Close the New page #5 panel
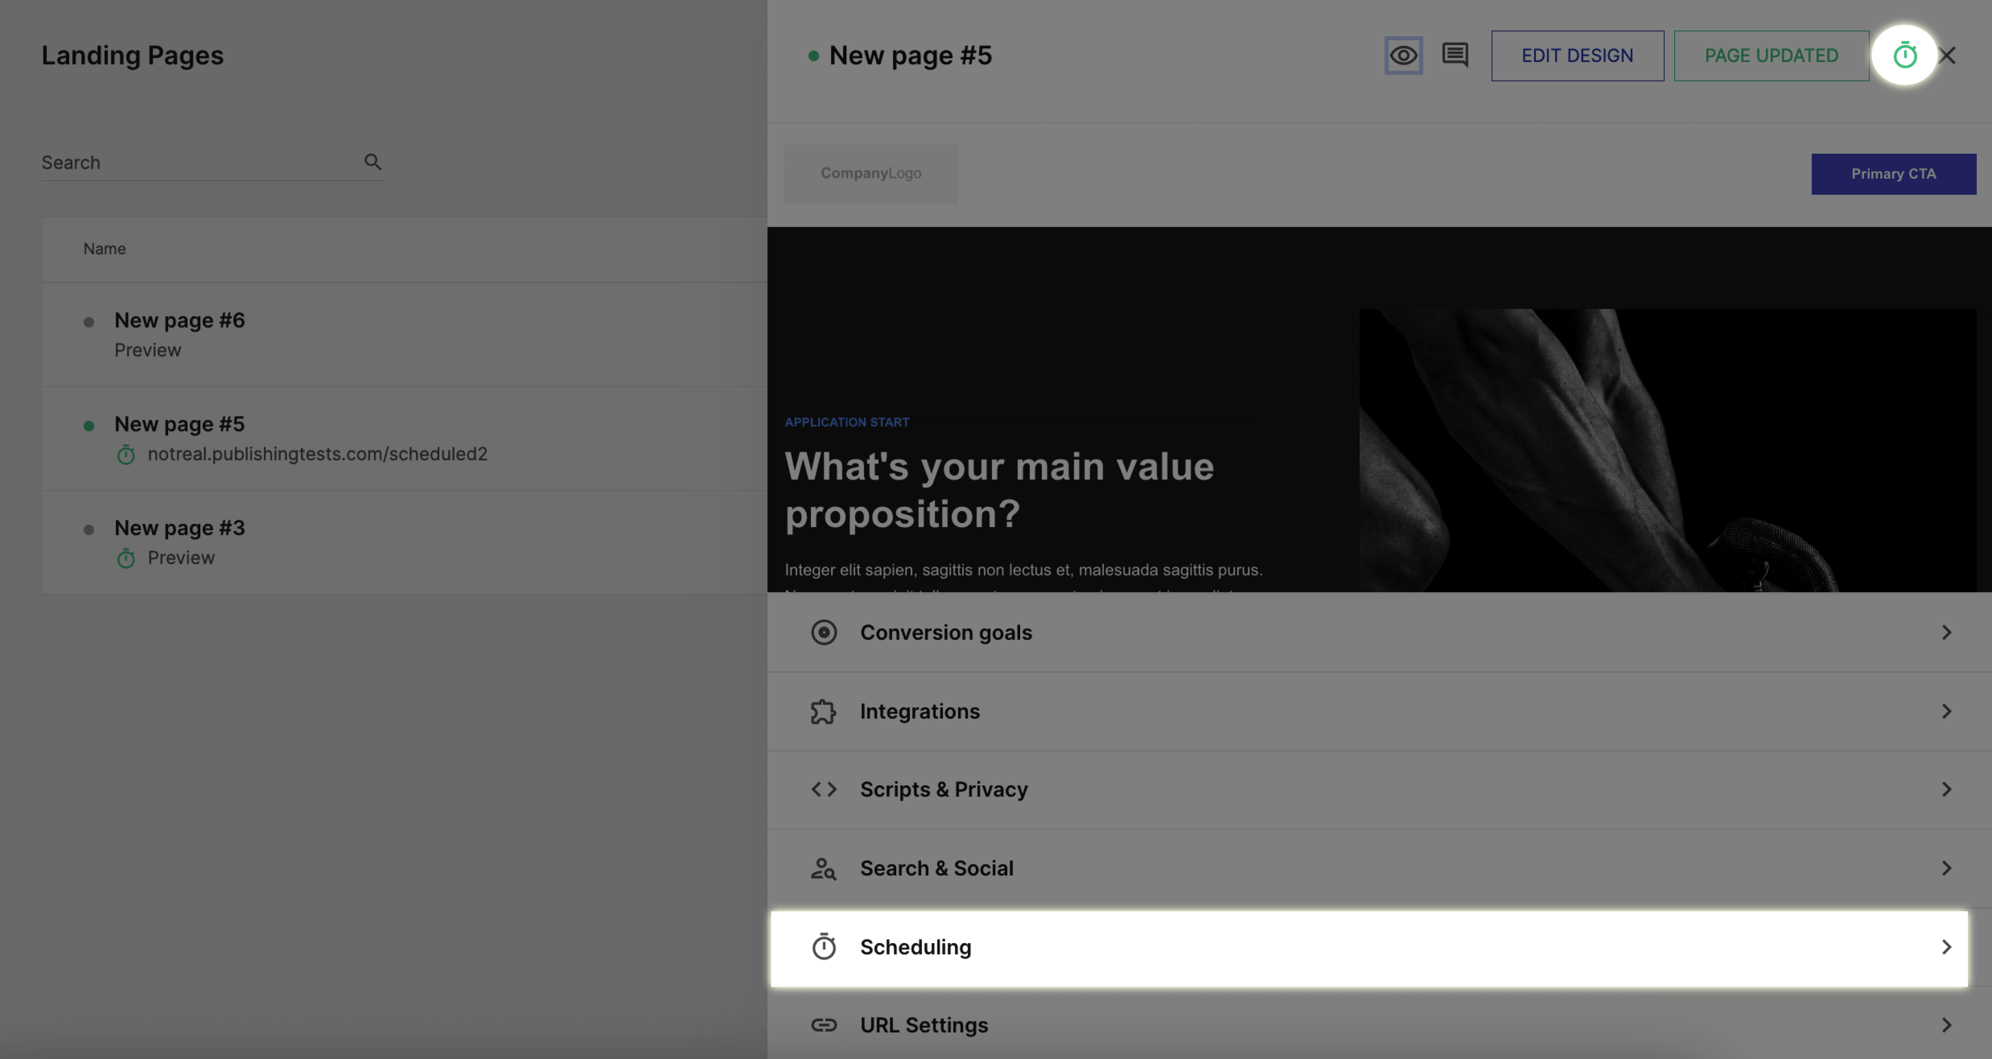The image size is (1992, 1059). tap(1948, 56)
